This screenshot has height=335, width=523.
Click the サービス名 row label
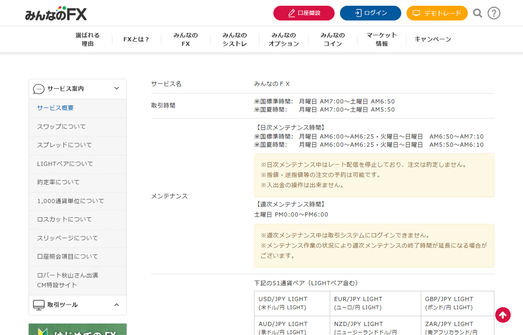(x=166, y=84)
